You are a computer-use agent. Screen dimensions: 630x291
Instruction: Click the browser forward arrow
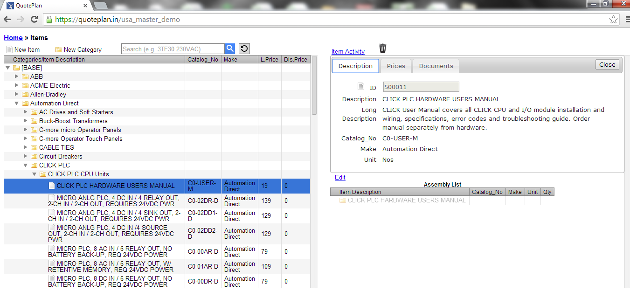click(21, 20)
